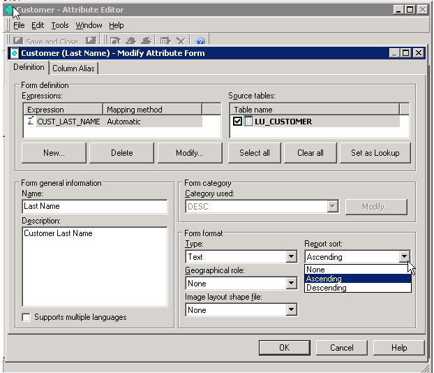Image resolution: width=434 pixels, height=373 pixels.
Task: Click the Customer dialog title bar icon
Action: pos(15,53)
